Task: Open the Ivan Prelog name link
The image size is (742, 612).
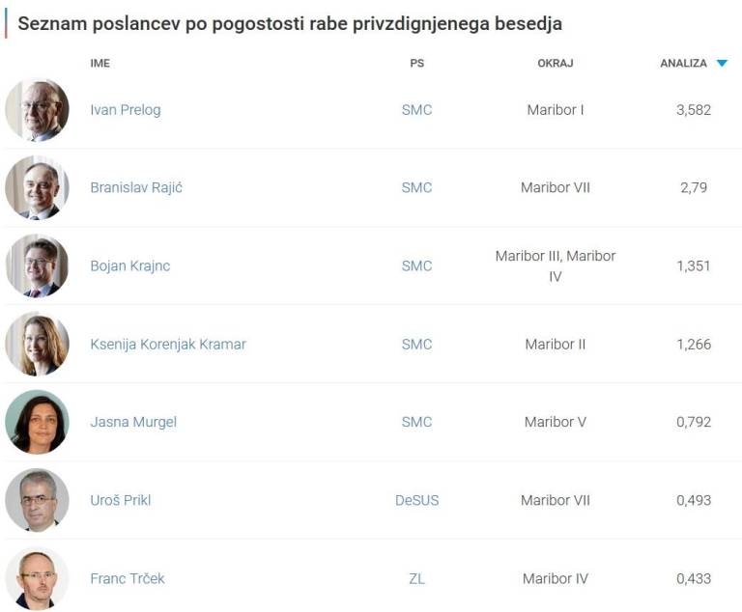Action: [x=126, y=110]
